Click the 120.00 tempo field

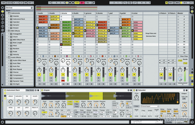click(x=9, y=3)
